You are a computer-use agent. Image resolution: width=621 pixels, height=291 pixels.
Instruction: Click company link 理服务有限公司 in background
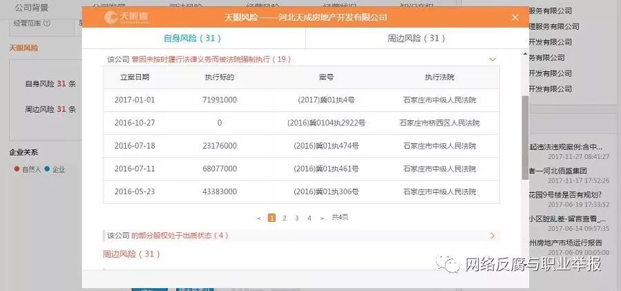554,26
